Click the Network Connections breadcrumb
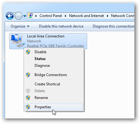Viewport: 140px width, 124px height. [x=123, y=16]
